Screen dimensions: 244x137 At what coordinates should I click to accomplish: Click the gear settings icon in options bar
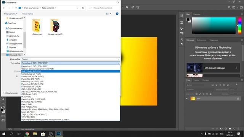click(x=127, y=7)
